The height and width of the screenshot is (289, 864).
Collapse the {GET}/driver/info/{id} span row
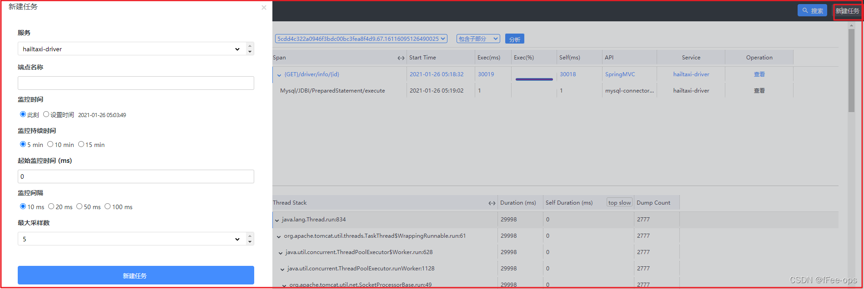[x=279, y=75]
